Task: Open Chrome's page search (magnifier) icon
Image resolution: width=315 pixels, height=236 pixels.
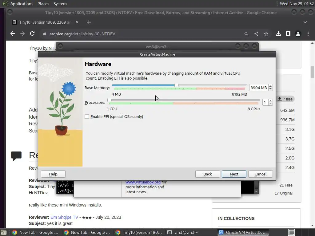Action: click(x=246, y=34)
